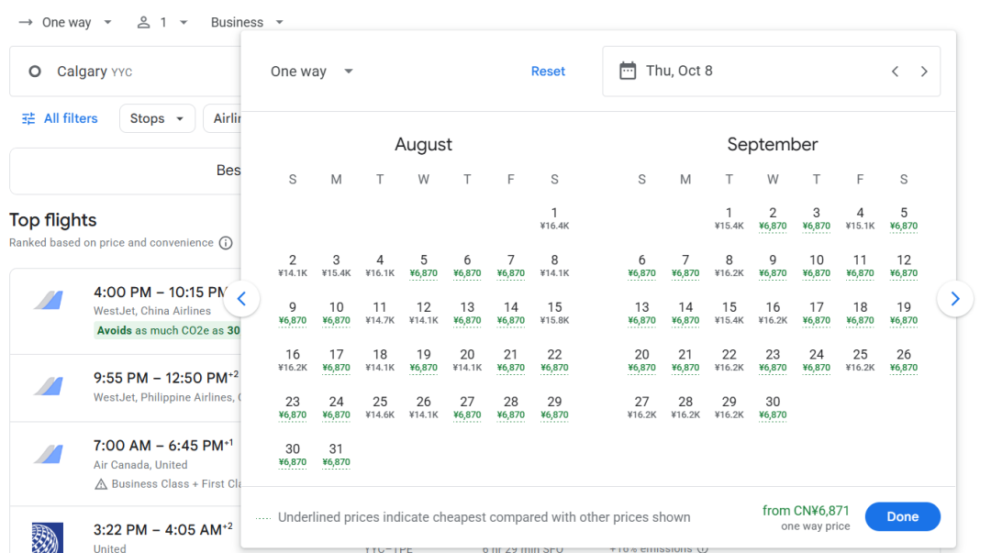The image size is (991, 553).
Task: Click the passenger count person icon
Action: [x=143, y=23]
